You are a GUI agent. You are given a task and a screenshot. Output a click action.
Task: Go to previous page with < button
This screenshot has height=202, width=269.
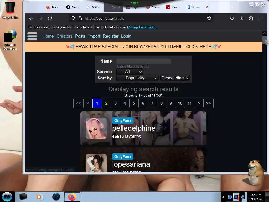[x=88, y=103]
